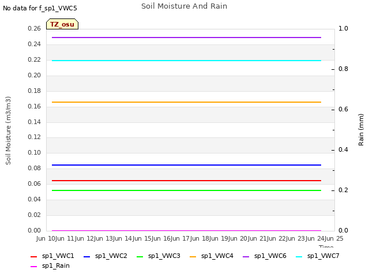369x277 pixels.
Task: Click the 'No data for f_sp1_VWC5' message
Action: coord(40,8)
